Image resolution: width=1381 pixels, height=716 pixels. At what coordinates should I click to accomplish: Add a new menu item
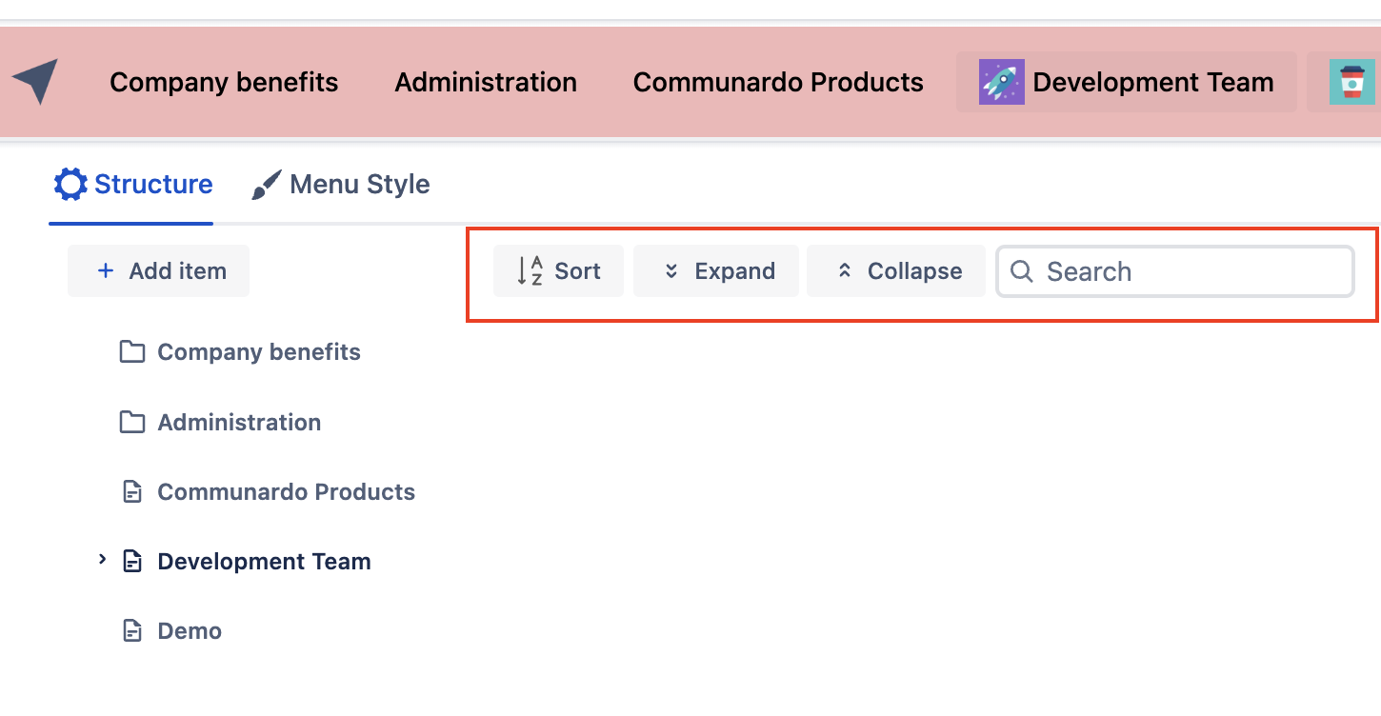(x=159, y=271)
